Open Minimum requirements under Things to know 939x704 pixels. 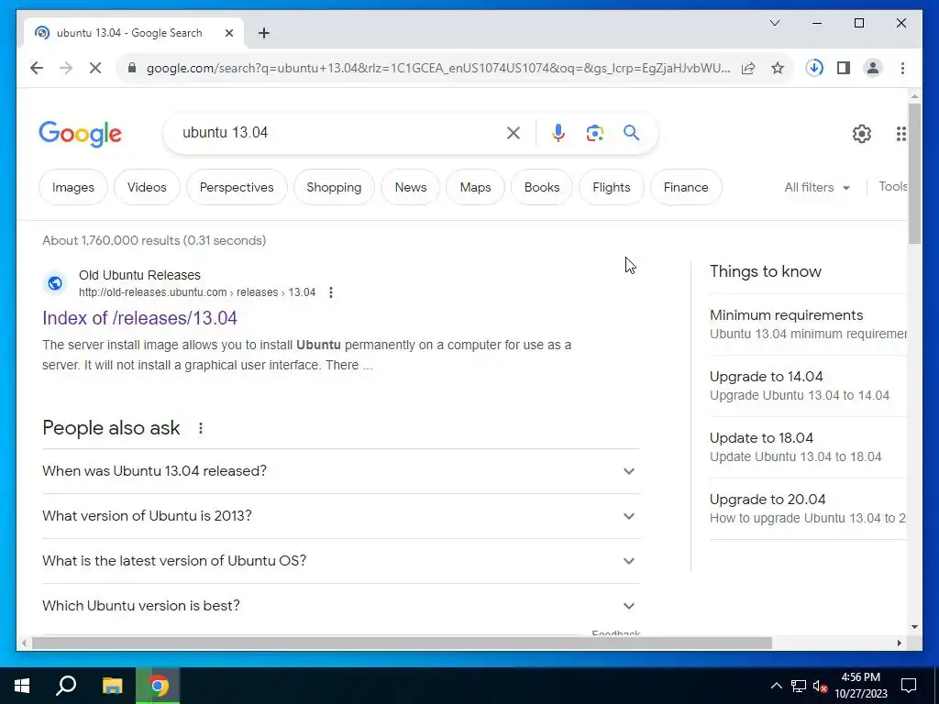(808, 324)
